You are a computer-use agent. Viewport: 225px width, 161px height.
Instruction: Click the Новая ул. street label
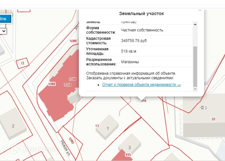pos(66,148)
